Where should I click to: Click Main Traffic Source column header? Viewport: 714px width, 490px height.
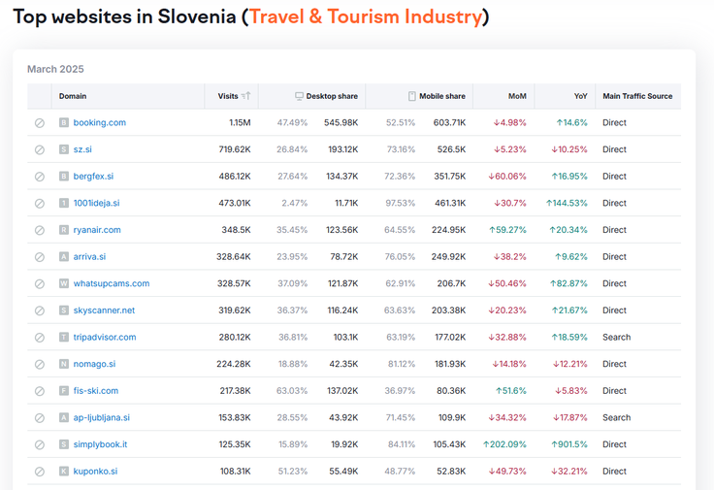coord(637,96)
